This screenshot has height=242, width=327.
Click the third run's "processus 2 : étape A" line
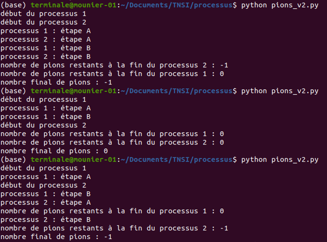tap(45, 203)
